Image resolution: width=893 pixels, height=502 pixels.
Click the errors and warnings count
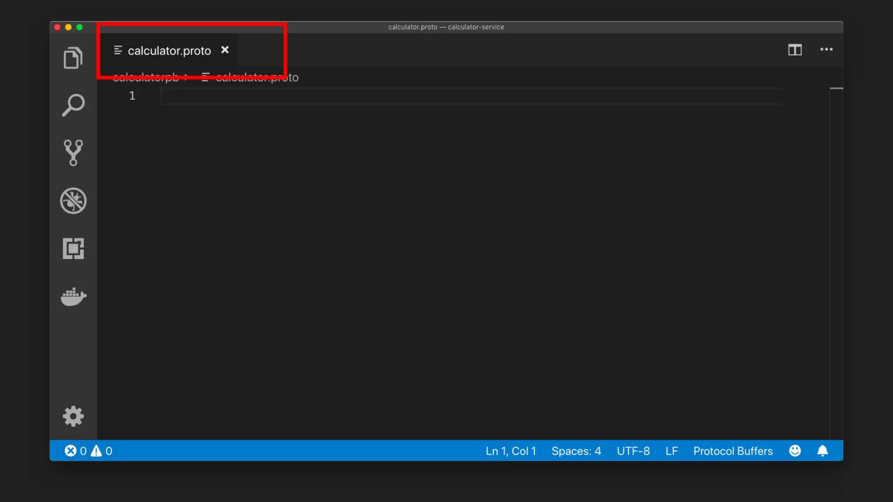click(x=89, y=451)
